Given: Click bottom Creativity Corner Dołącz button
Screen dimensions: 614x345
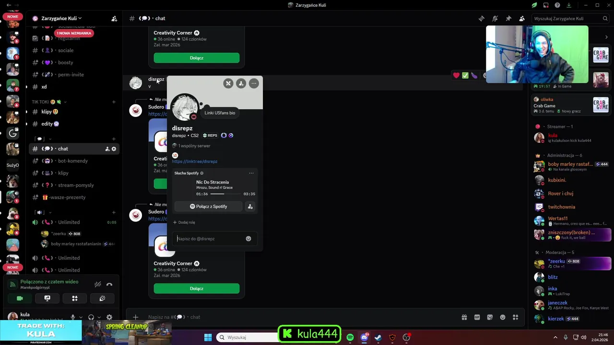Looking at the screenshot, I should click(197, 288).
